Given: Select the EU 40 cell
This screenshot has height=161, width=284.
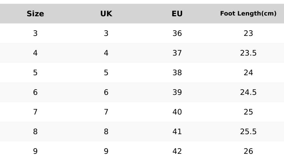Looking at the screenshot, I should (177, 112).
